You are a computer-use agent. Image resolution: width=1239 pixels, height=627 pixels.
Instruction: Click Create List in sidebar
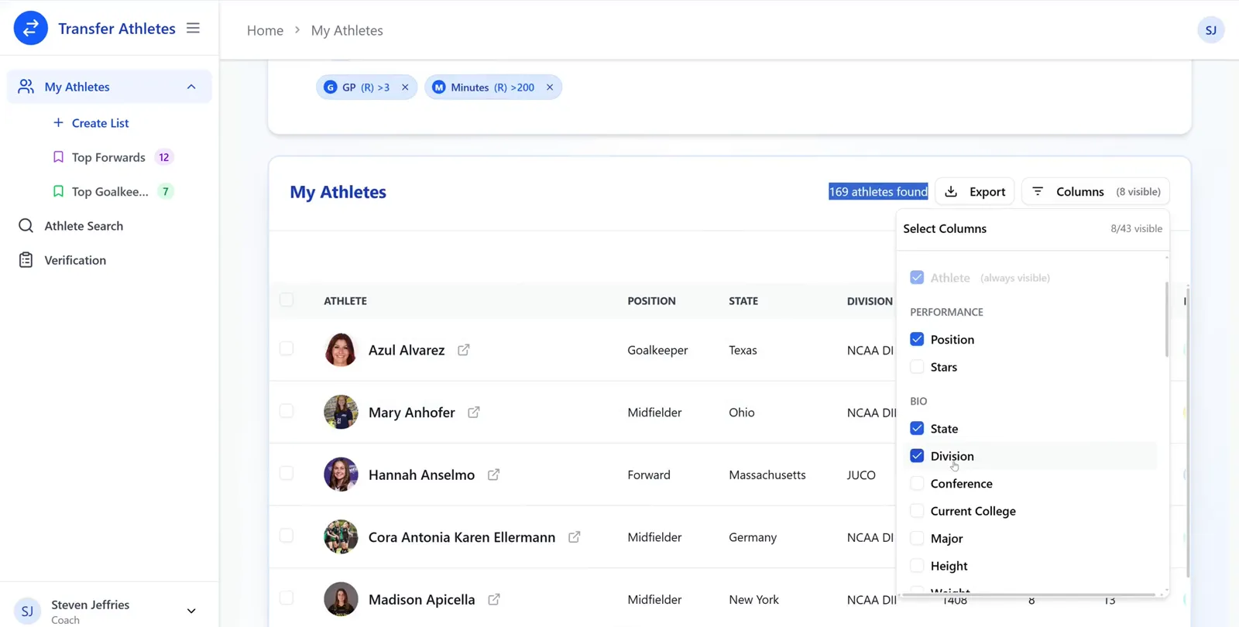[91, 123]
